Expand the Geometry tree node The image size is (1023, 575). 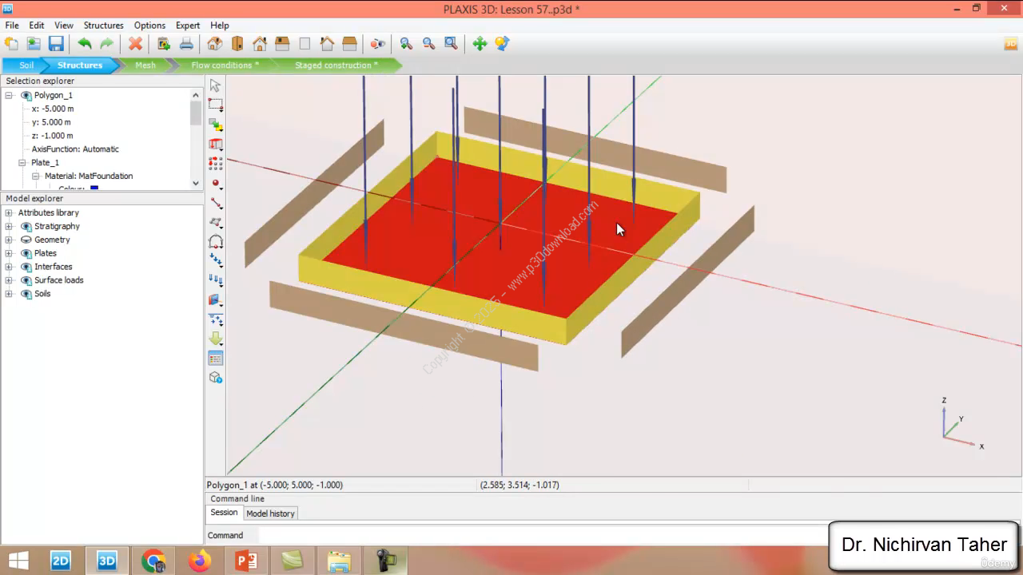coord(9,240)
